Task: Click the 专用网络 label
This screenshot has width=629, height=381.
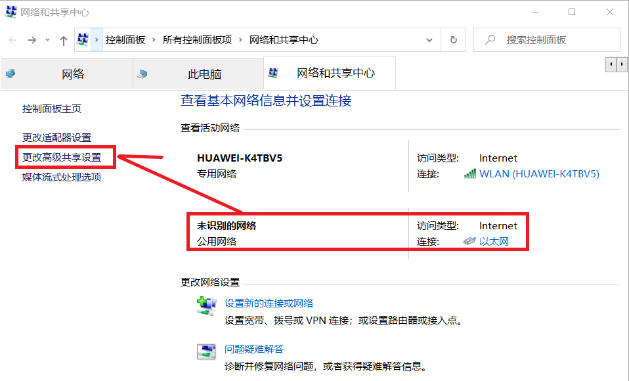Action: pyautogui.click(x=217, y=174)
